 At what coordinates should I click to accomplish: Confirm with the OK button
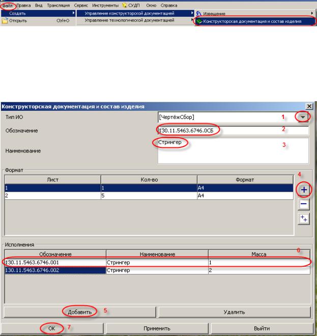tap(52, 328)
